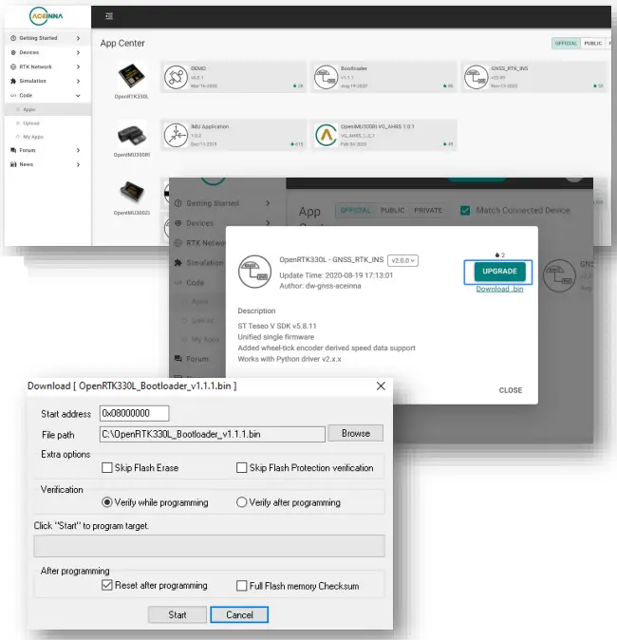Expand Simulation chevron in top sidebar

(78, 82)
